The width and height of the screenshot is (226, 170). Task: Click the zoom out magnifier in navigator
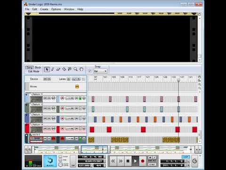pyautogui.click(x=26, y=150)
